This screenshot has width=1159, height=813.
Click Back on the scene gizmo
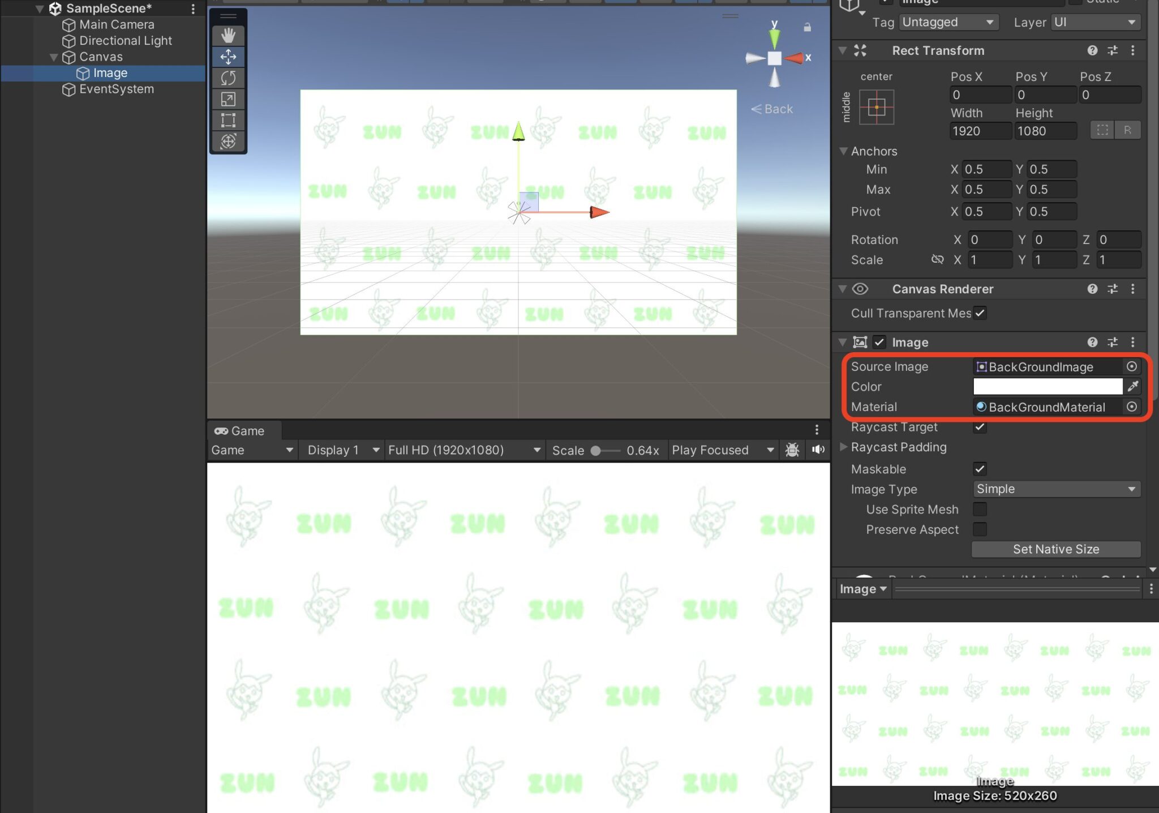tap(771, 109)
